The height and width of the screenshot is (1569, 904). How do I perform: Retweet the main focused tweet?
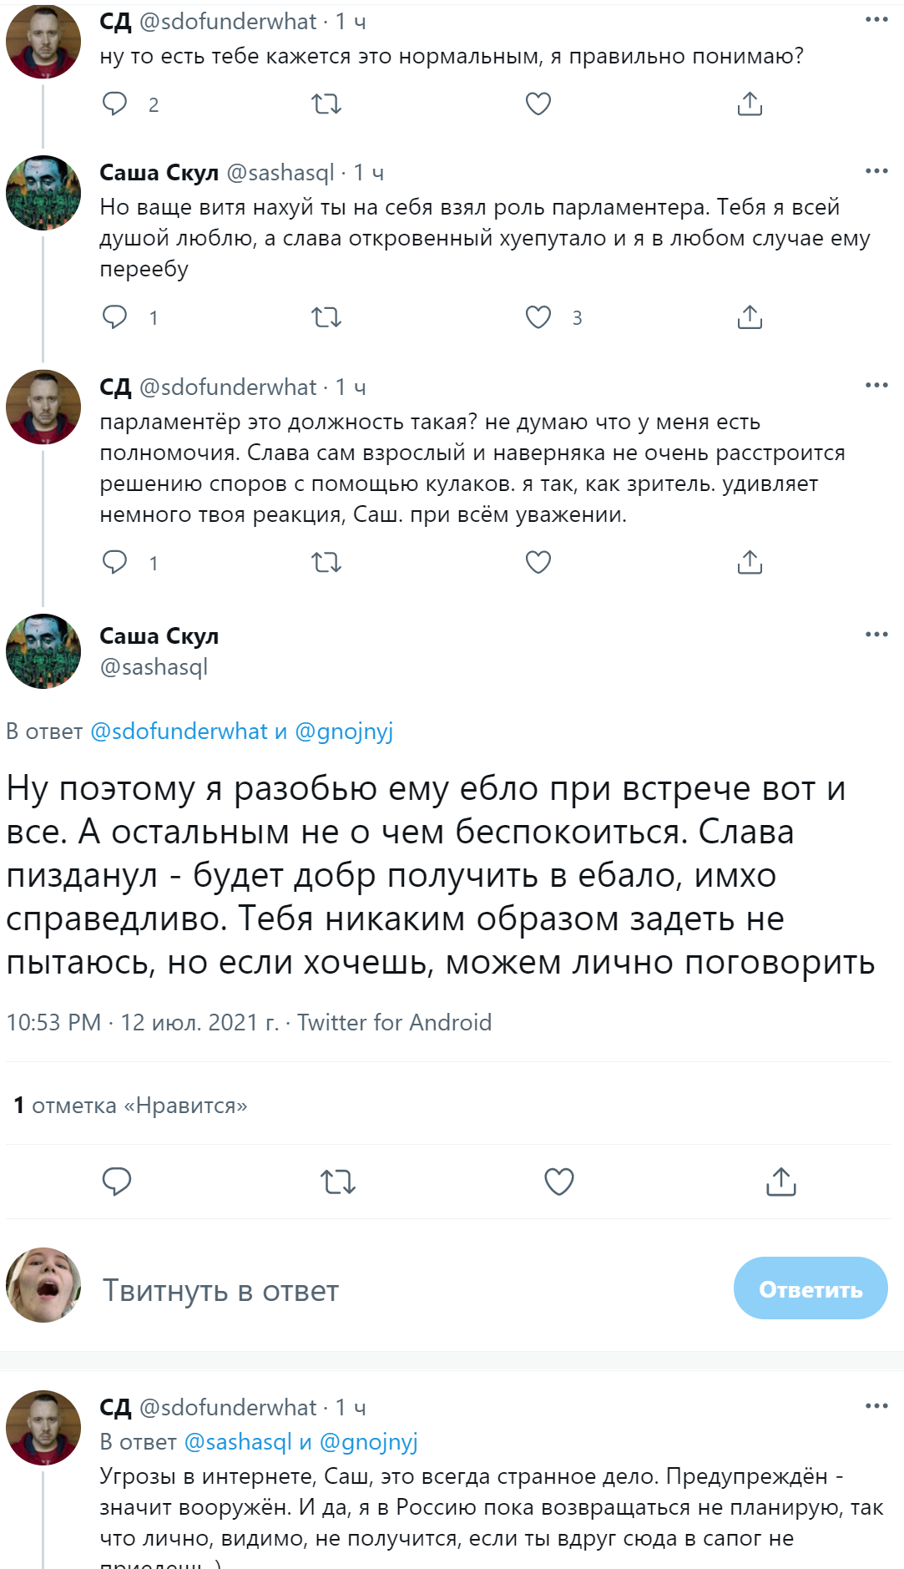pos(338,1182)
